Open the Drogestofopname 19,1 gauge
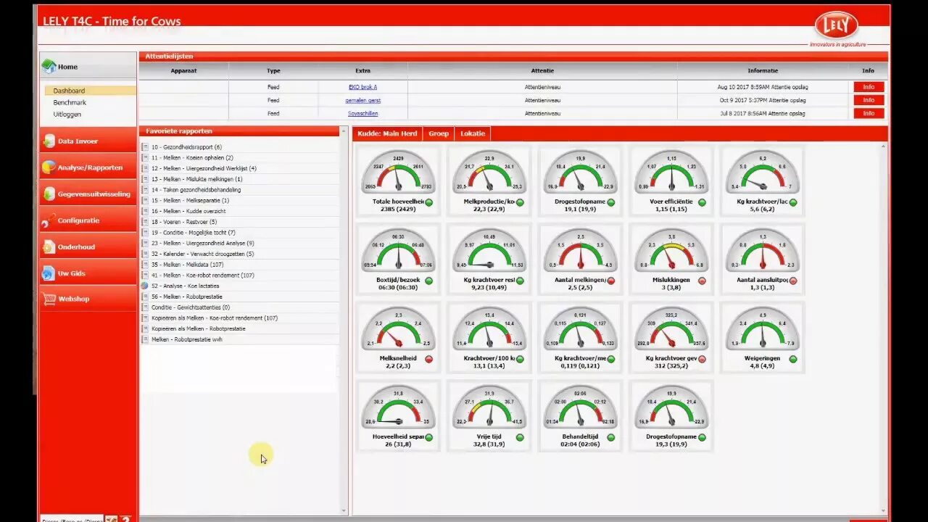 point(580,181)
